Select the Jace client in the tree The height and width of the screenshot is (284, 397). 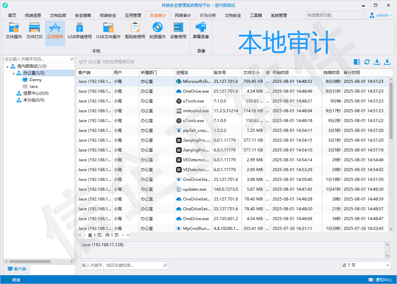33,87
